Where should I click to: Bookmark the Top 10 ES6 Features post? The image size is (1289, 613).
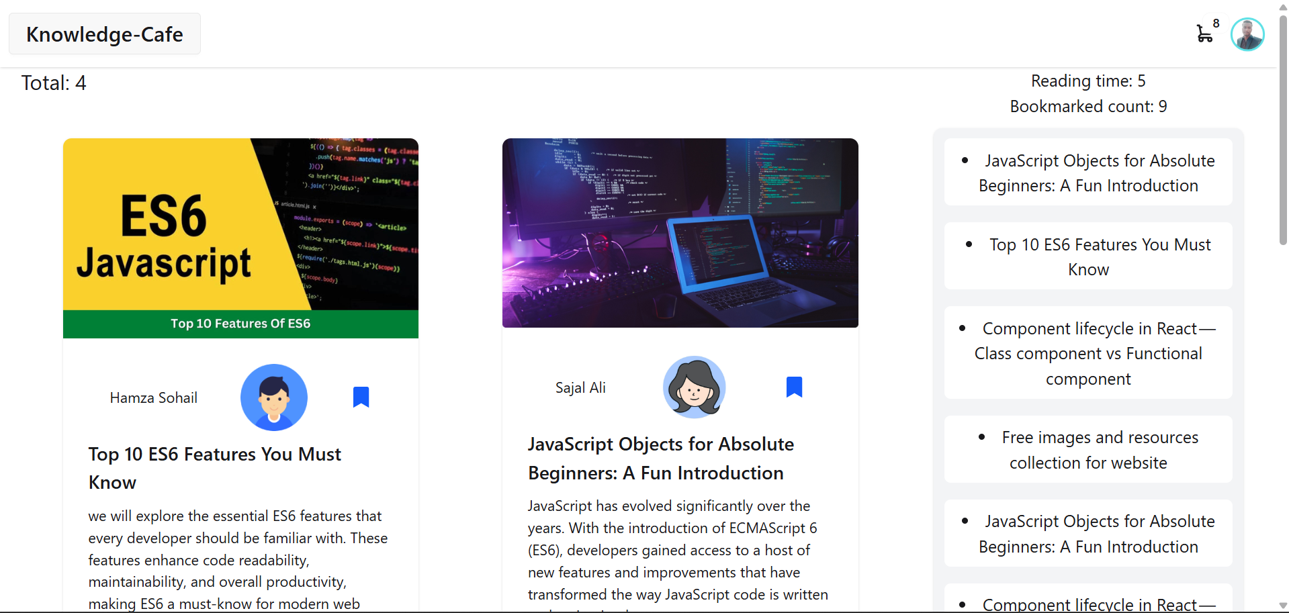point(361,397)
